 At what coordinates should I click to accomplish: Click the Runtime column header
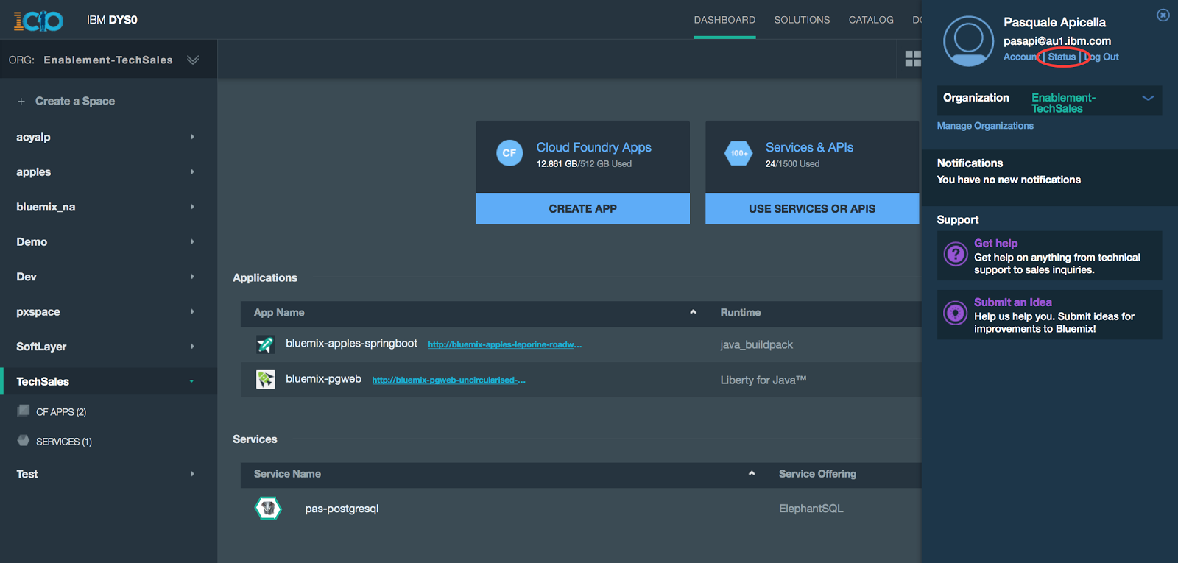point(741,313)
